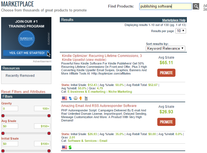Click the ClickBank University training ad banner

(26, 38)
